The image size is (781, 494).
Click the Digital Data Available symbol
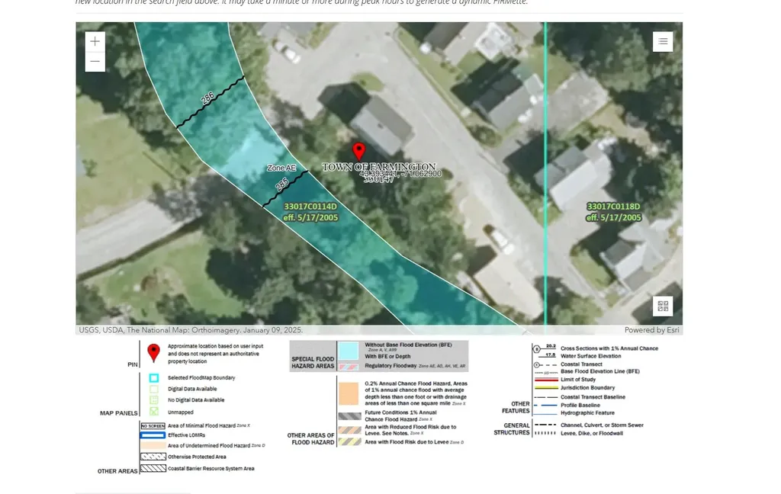pos(154,389)
